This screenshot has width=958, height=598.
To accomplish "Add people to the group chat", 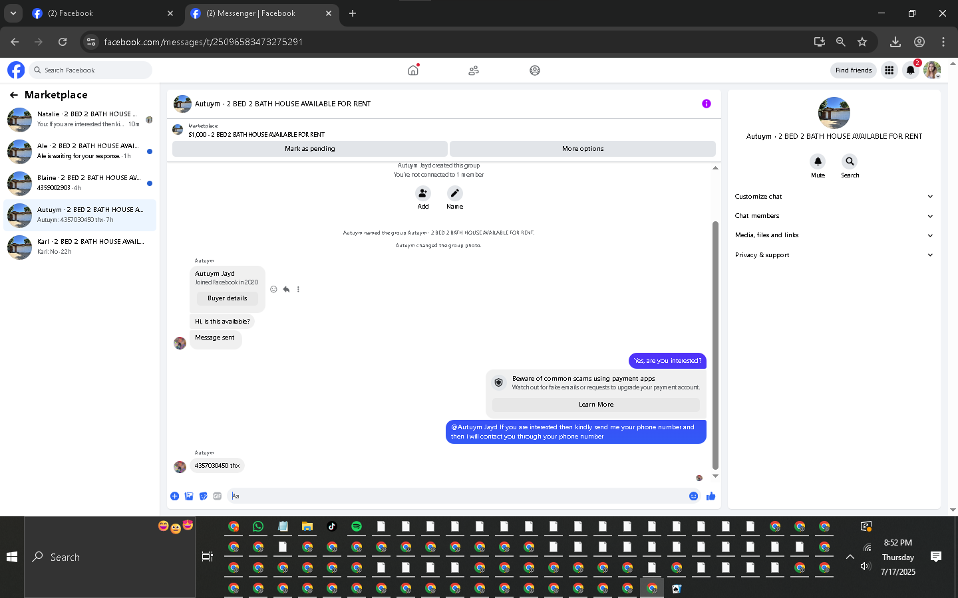I will click(423, 193).
